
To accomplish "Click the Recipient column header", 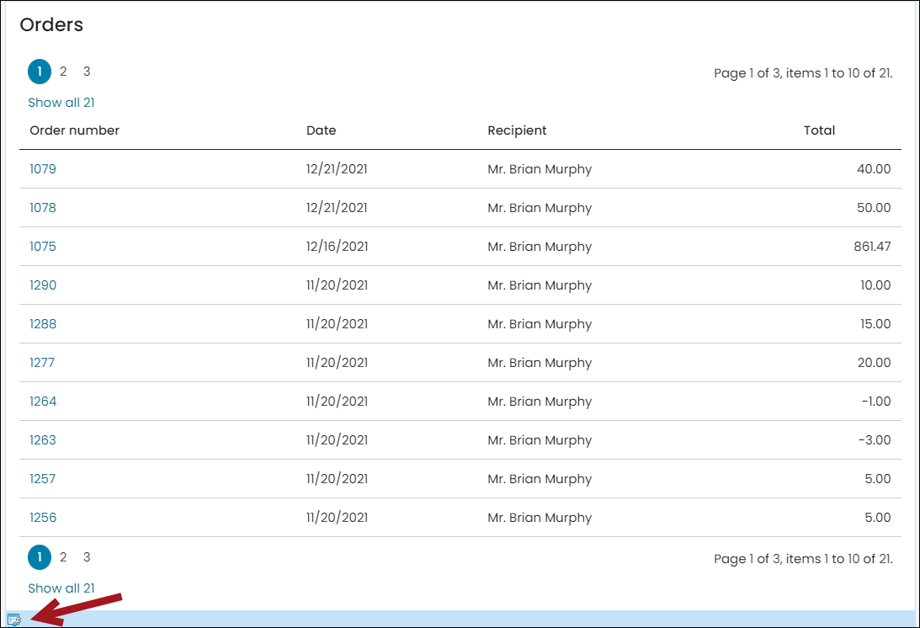I will 517,130.
